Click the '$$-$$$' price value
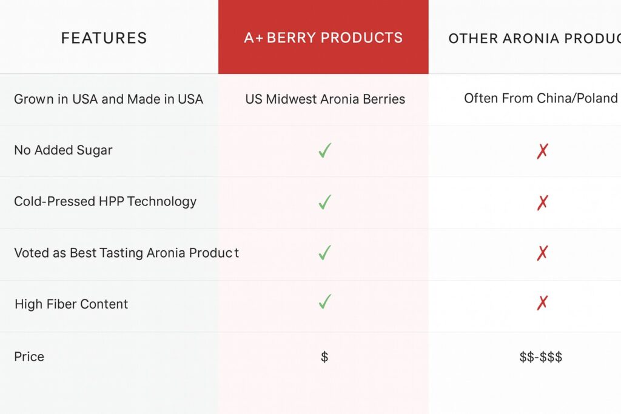The image size is (621, 414). (541, 356)
